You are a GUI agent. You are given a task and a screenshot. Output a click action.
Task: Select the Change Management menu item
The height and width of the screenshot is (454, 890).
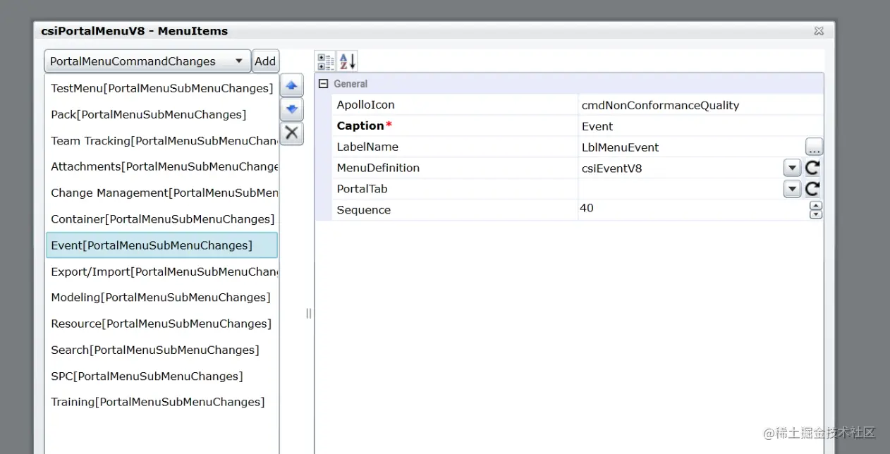[161, 192]
